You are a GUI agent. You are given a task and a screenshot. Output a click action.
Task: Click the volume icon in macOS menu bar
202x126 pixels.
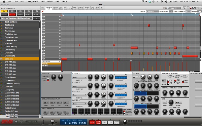tap(166, 2)
